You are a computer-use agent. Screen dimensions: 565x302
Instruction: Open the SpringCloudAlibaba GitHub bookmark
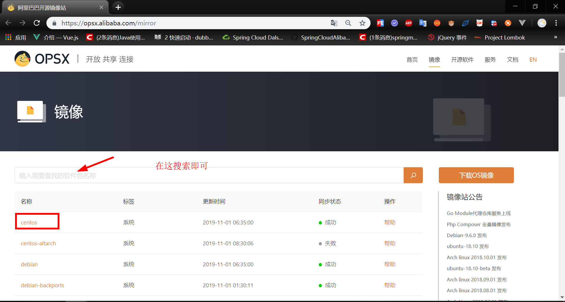[x=321, y=37]
